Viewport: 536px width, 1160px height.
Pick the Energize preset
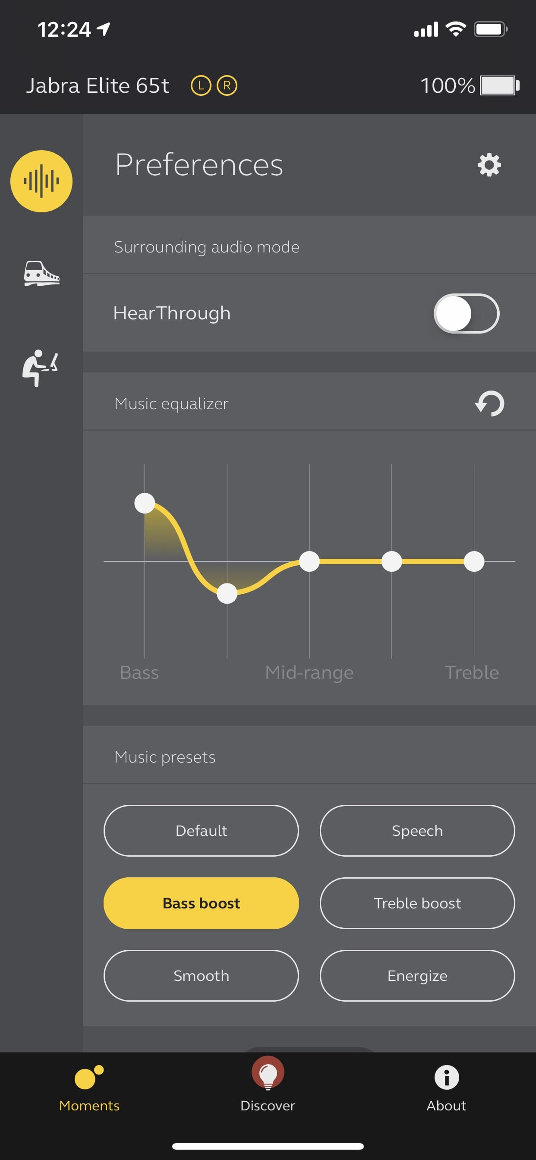(417, 975)
